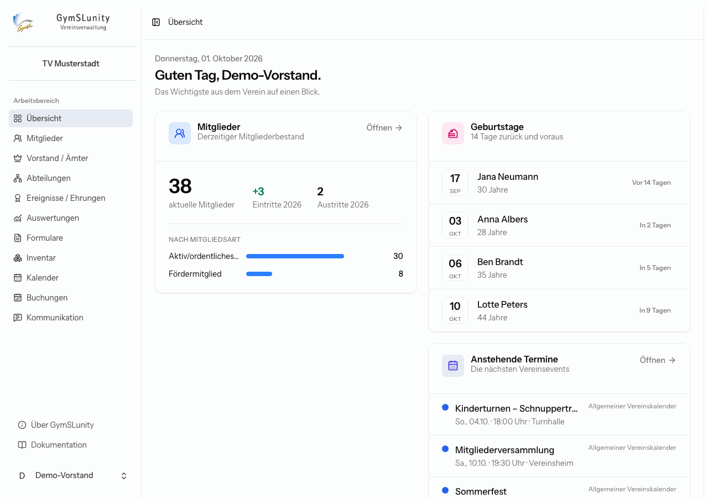Open the Formulare menu item
Screen dimensions: 708x498
tap(71, 238)
